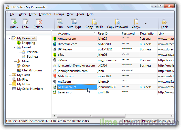Click the Delete entry toolbar icon

tap(39, 21)
